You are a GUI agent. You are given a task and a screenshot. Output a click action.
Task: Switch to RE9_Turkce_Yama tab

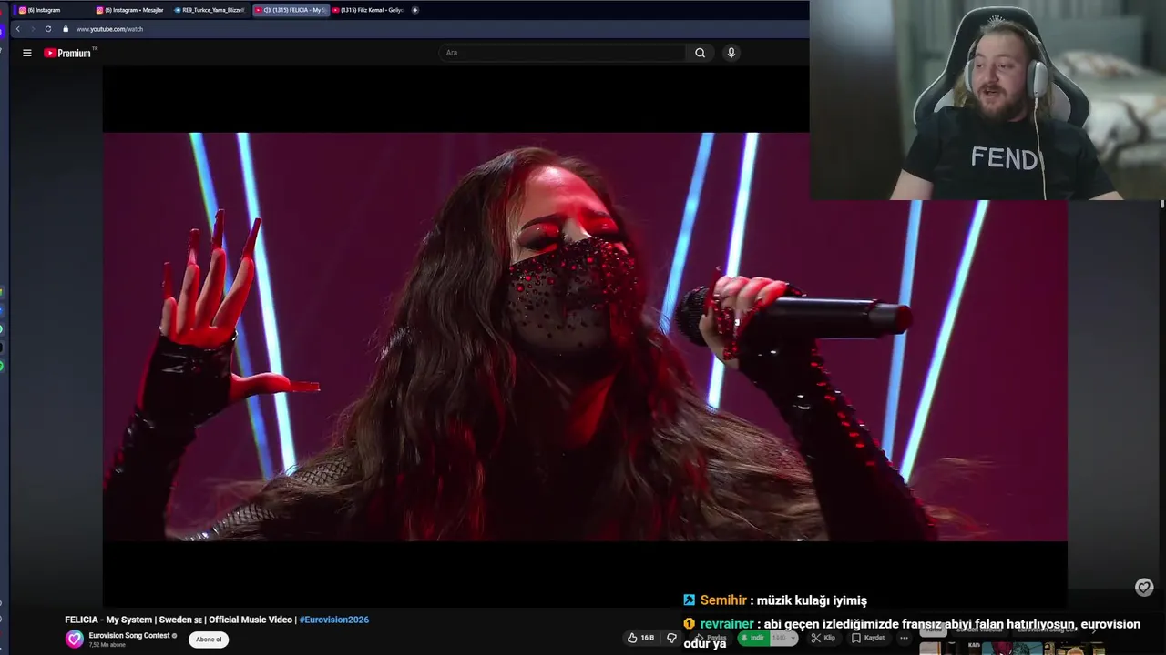tap(210, 10)
